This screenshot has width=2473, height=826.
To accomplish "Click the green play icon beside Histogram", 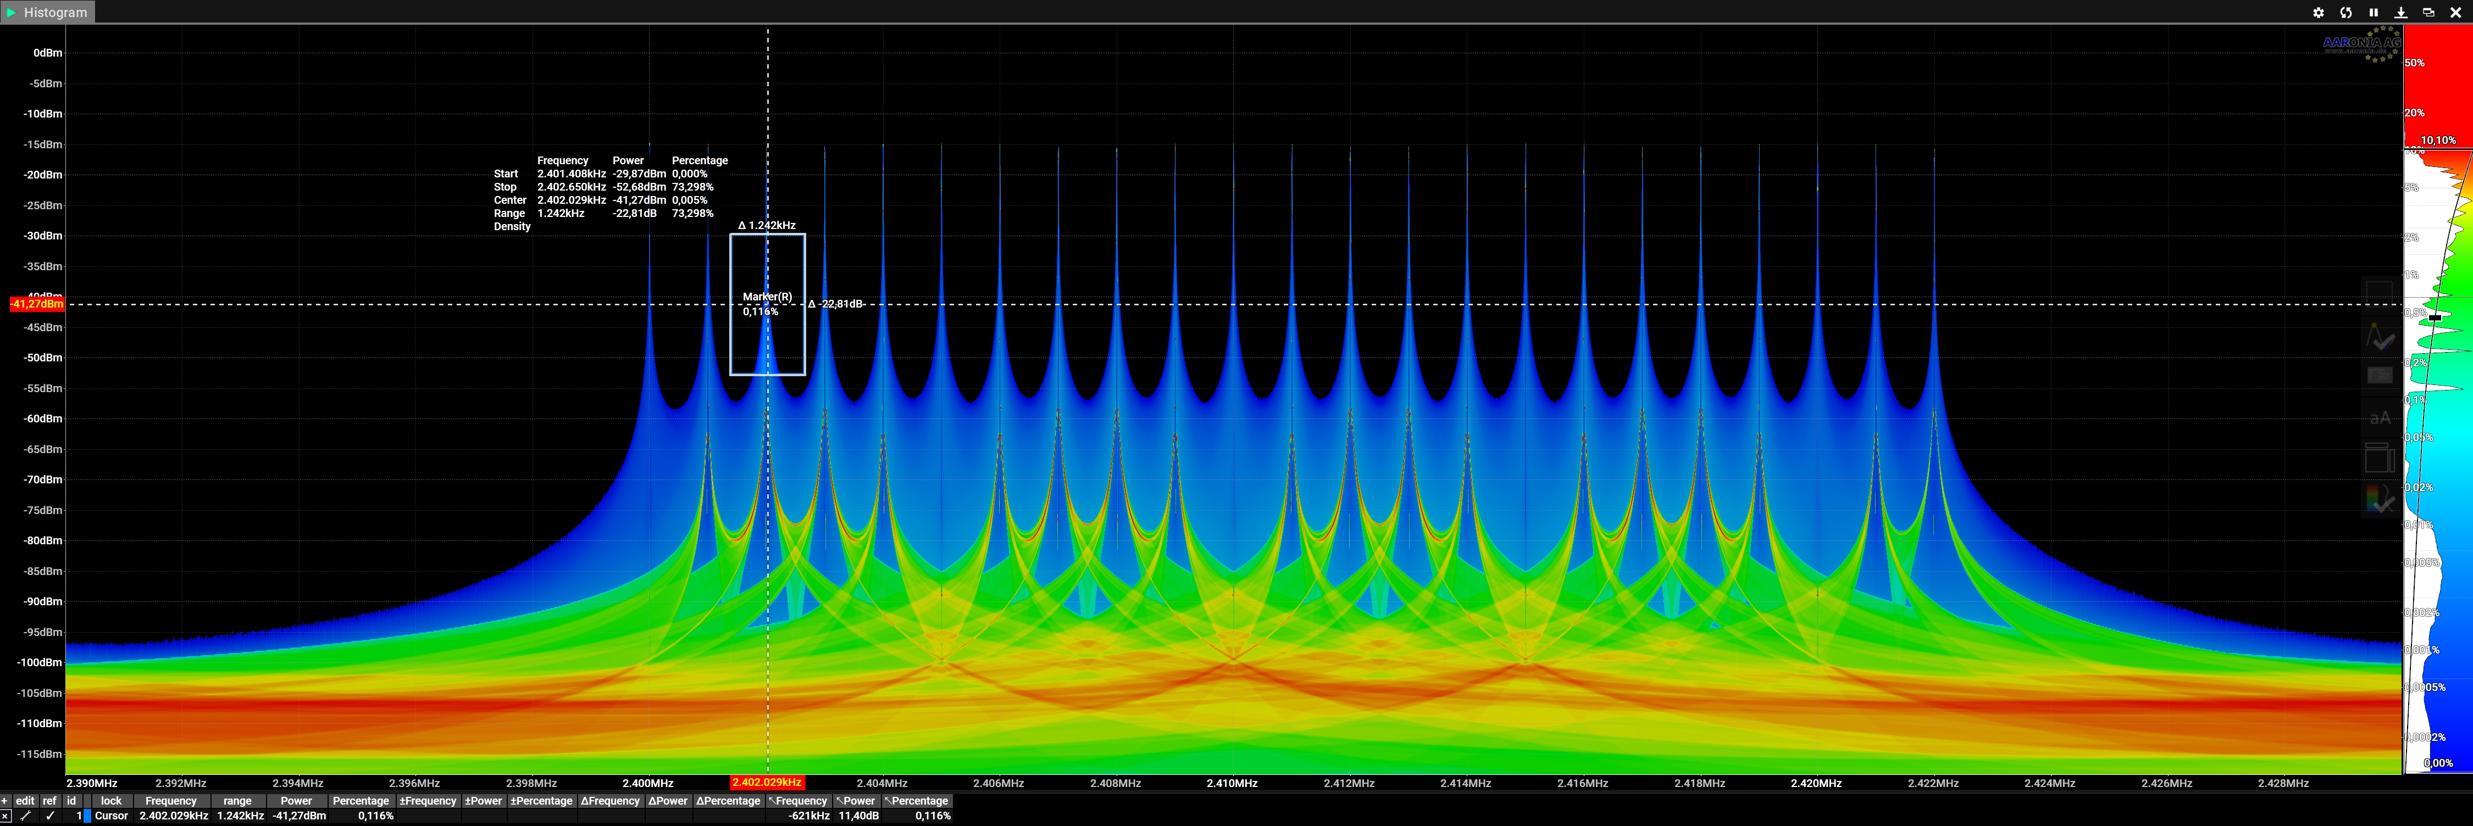I will 12,13.
